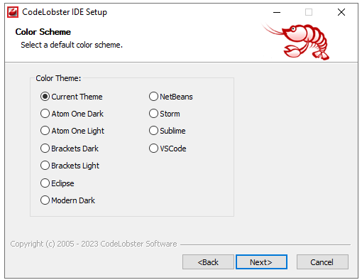Select the Current Theme radio button
Viewport: 362px width, 280px height.
(x=71, y=97)
